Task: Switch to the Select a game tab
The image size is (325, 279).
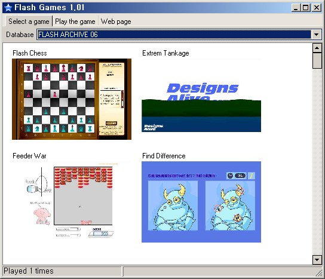Action: 29,22
